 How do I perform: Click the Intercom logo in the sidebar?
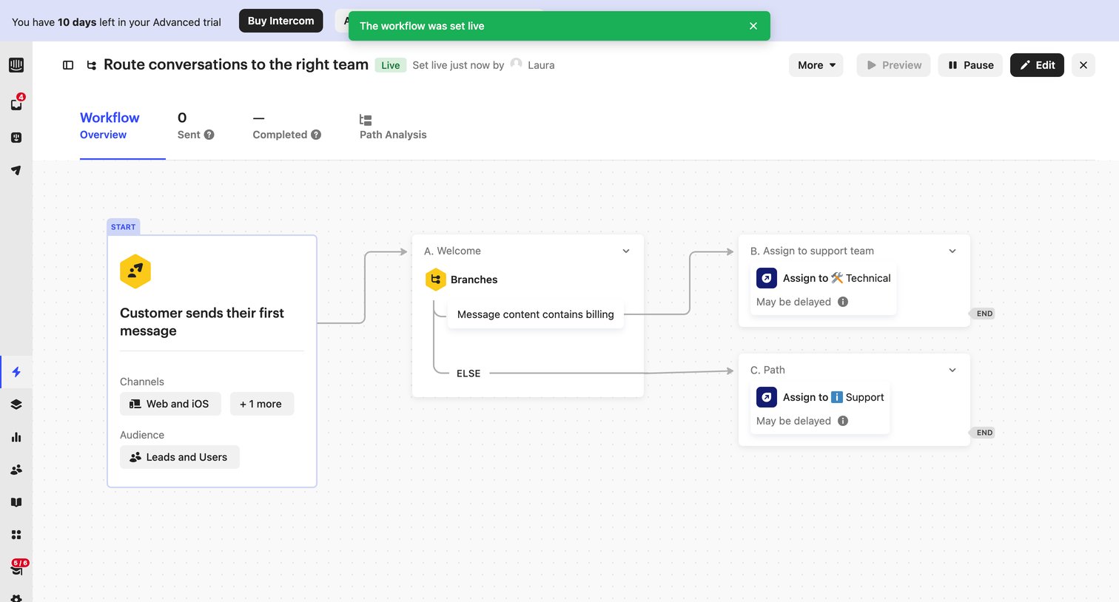pyautogui.click(x=16, y=65)
